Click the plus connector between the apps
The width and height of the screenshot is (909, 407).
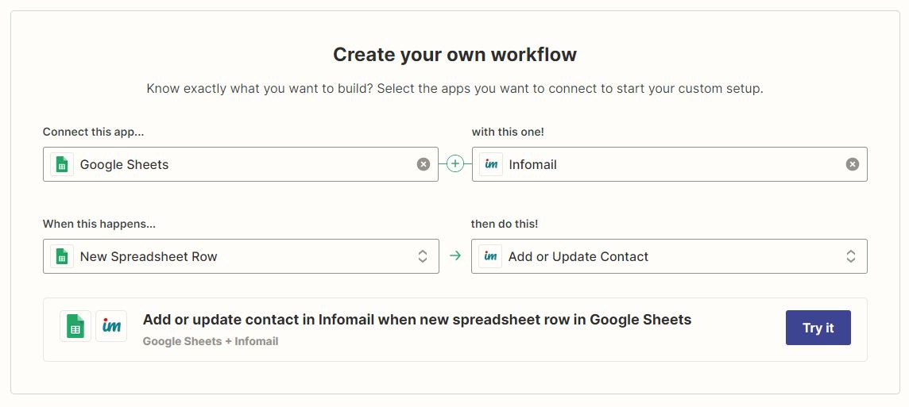[x=455, y=164]
